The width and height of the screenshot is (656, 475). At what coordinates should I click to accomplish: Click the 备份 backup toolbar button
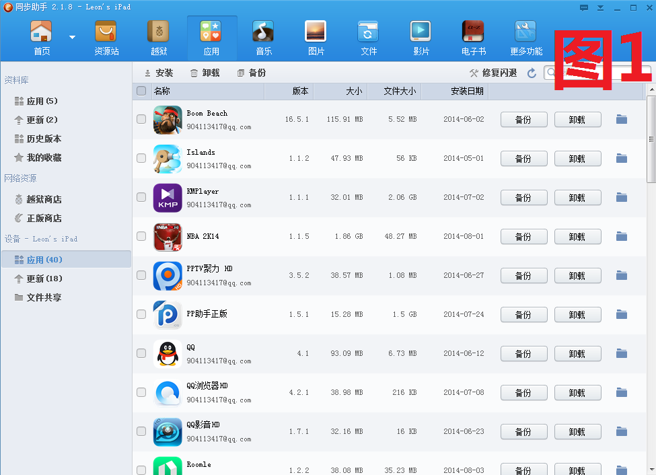pyautogui.click(x=252, y=73)
